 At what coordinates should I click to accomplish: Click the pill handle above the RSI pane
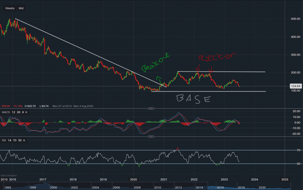(x=151, y=137)
